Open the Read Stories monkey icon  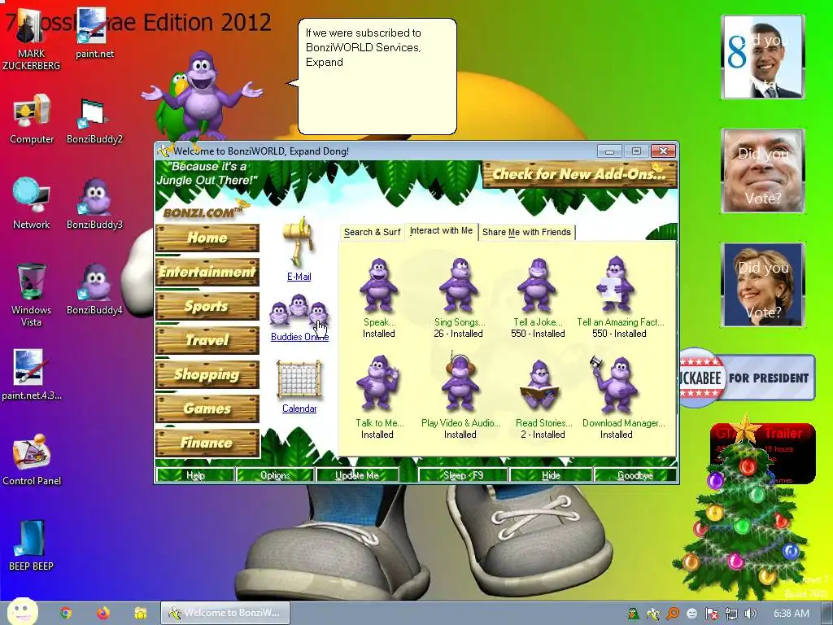point(540,386)
